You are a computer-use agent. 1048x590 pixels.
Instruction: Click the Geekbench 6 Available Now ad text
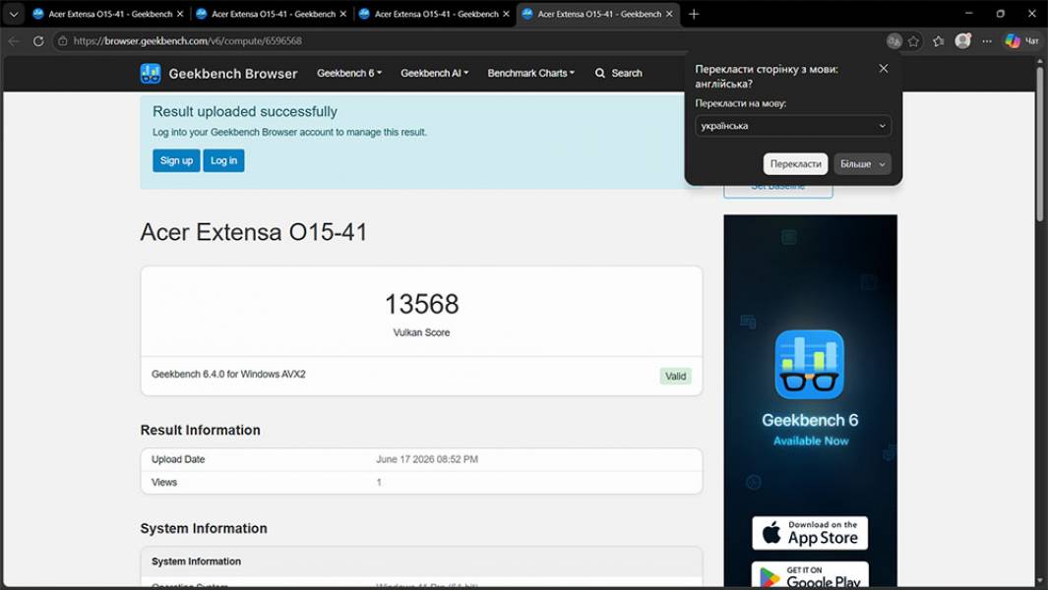[x=810, y=430]
